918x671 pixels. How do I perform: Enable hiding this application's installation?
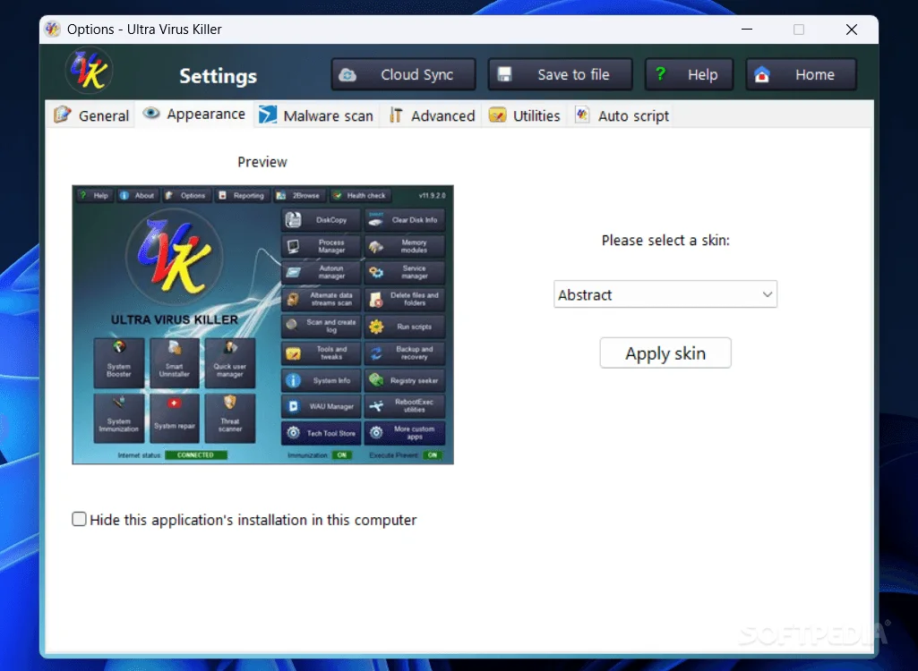(79, 519)
